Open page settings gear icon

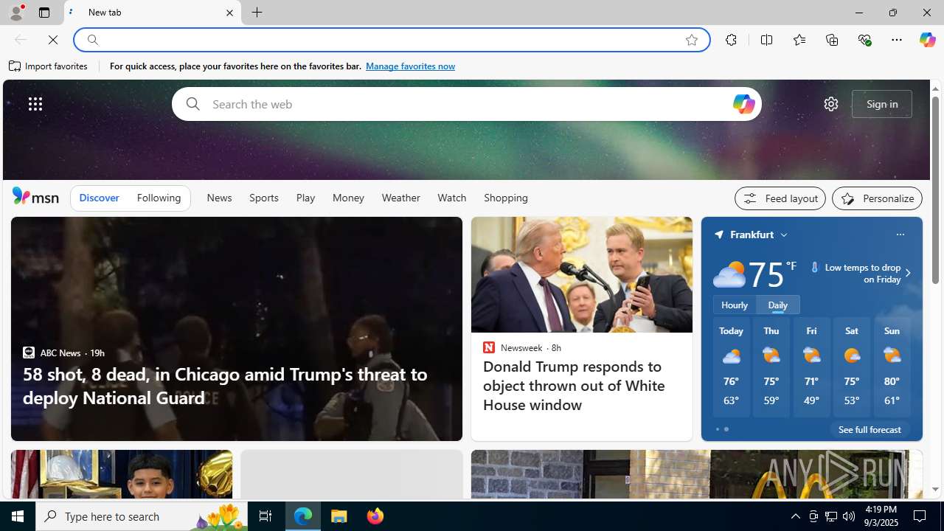click(831, 104)
